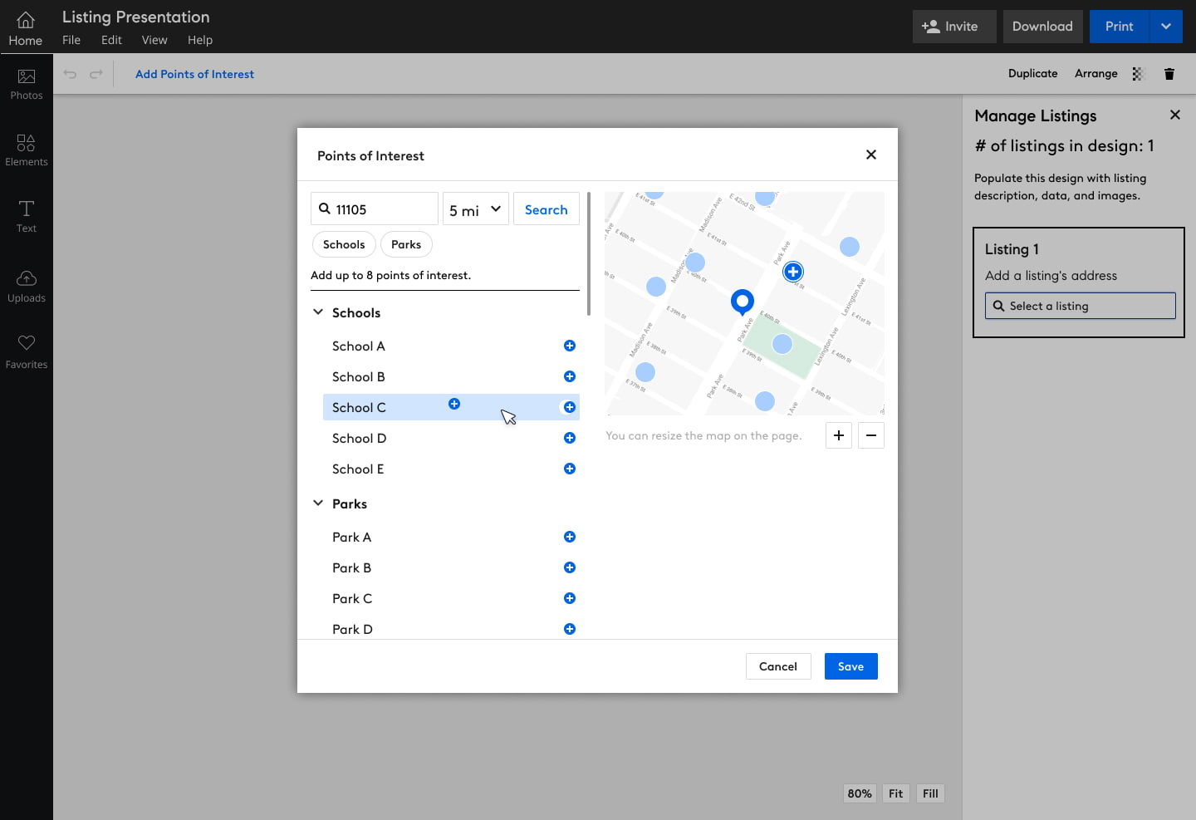Click the trash delete icon

tap(1169, 74)
